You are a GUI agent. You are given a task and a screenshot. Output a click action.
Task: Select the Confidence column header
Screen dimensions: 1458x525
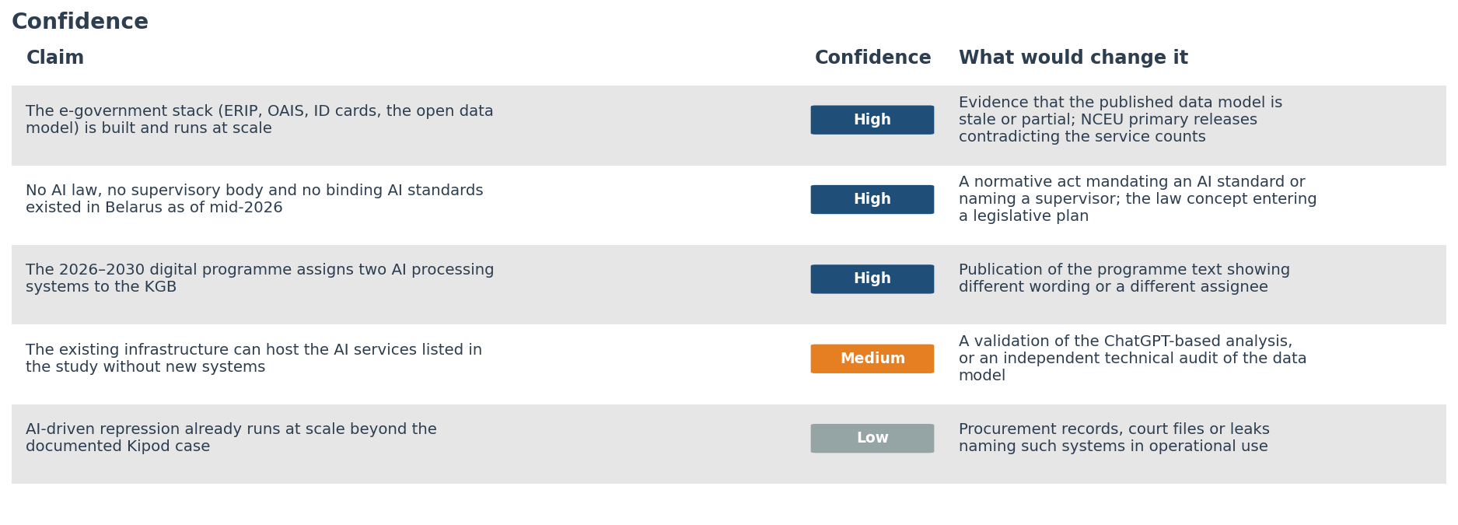(x=872, y=58)
